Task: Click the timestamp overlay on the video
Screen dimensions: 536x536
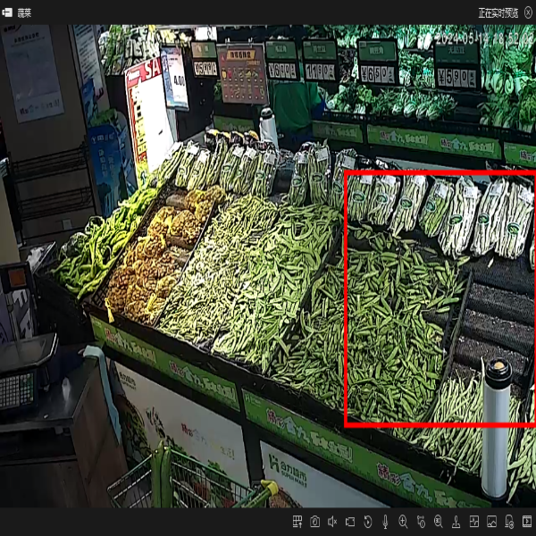Action: tap(482, 40)
